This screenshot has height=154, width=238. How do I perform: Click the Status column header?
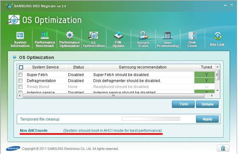(78, 67)
